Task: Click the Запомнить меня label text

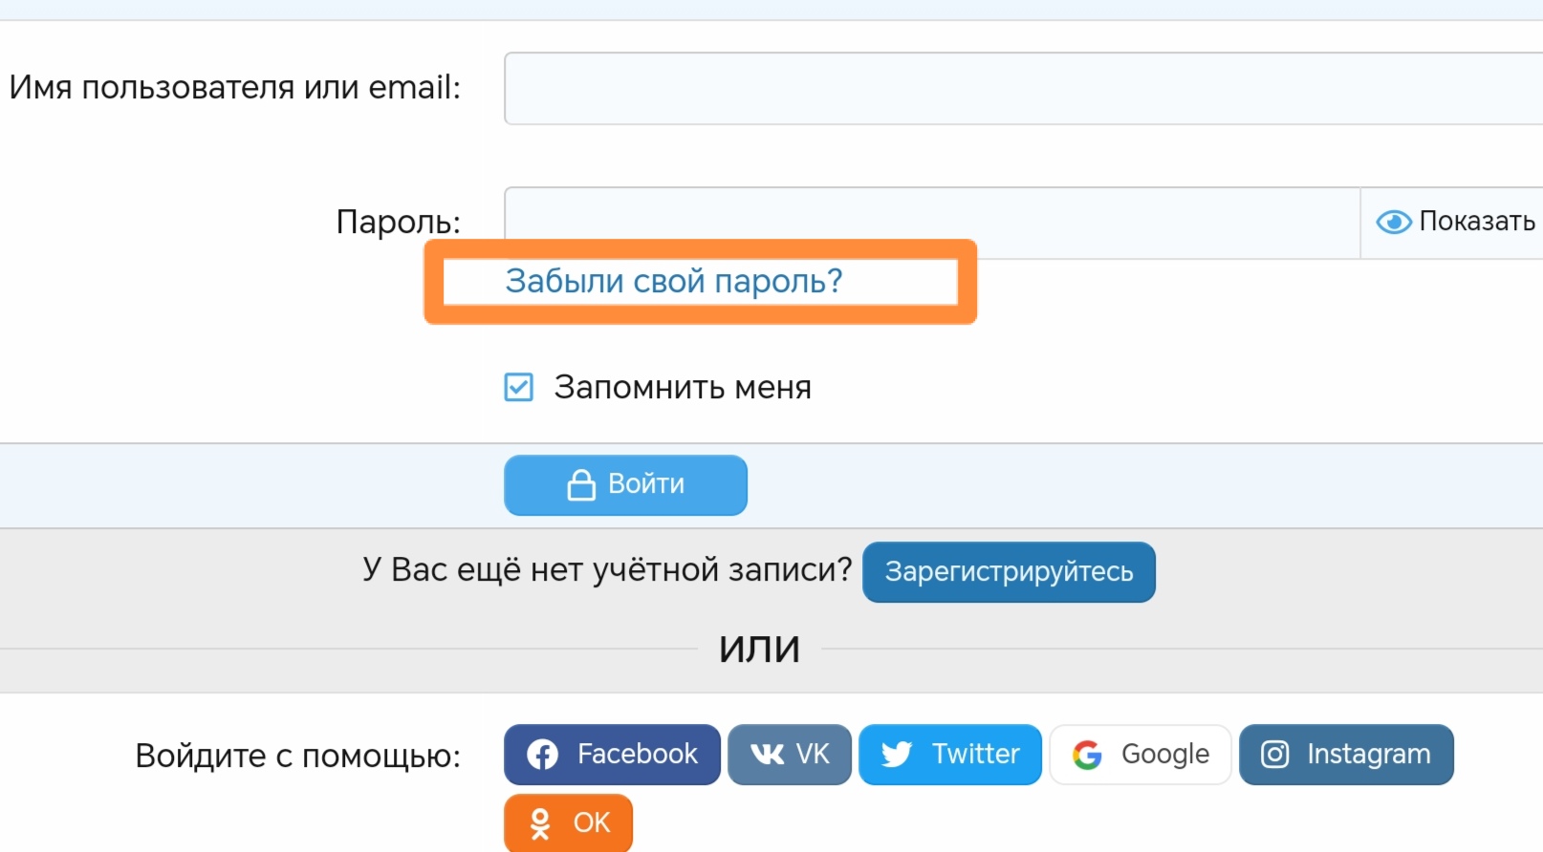Action: 683,388
